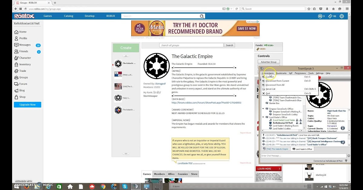Image resolution: width=363 pixels, height=190 pixels.
Task: Collapse Lord Vader's Office channel tree
Action: pos(263,117)
